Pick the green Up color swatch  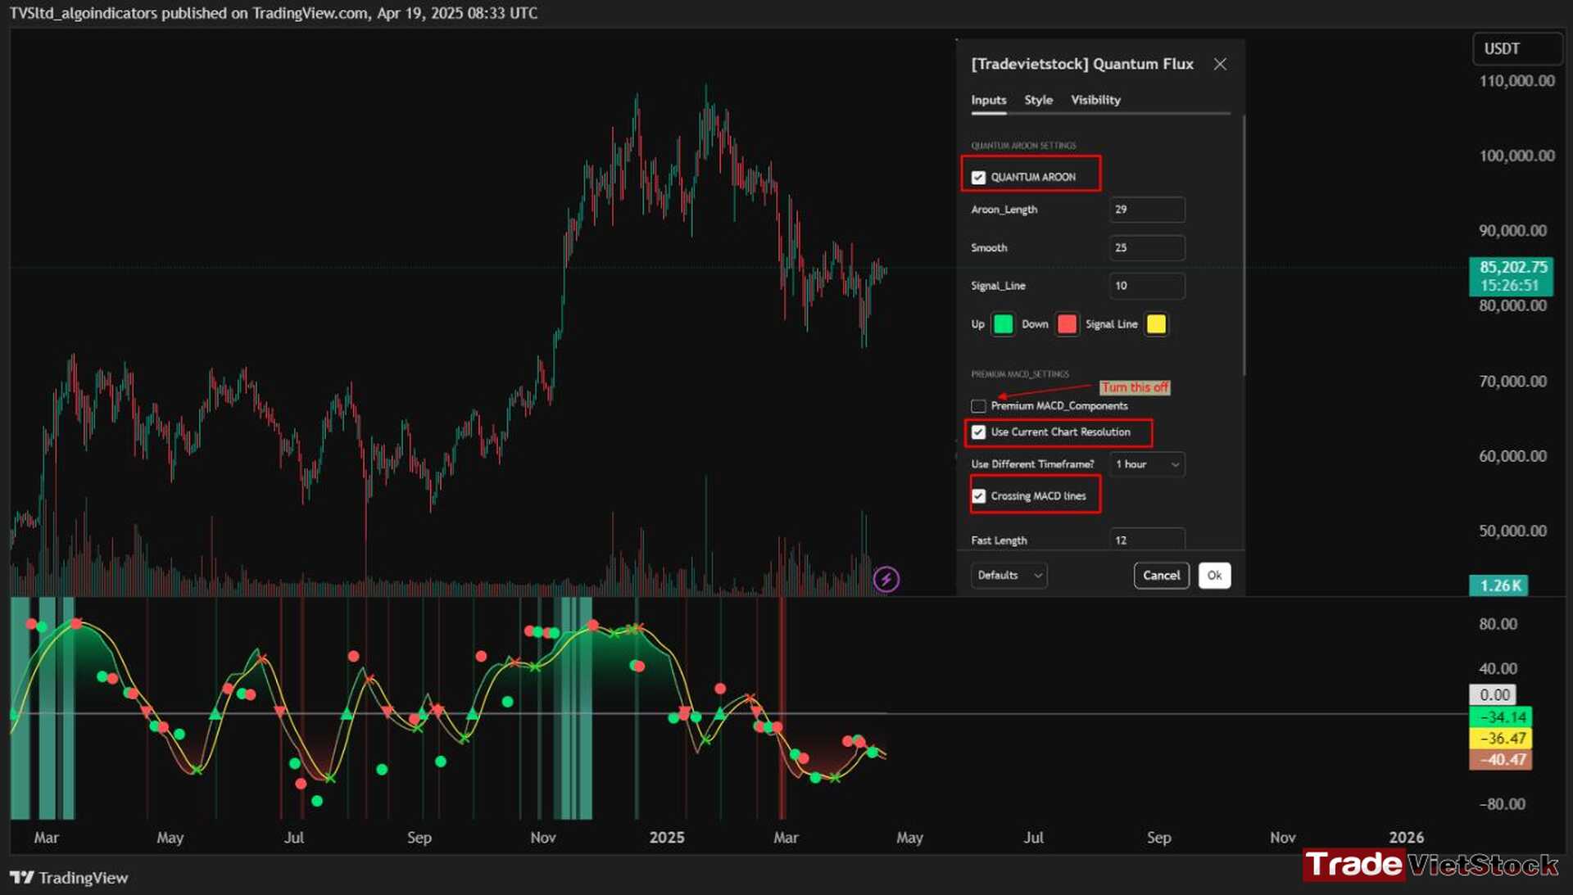(x=1003, y=324)
